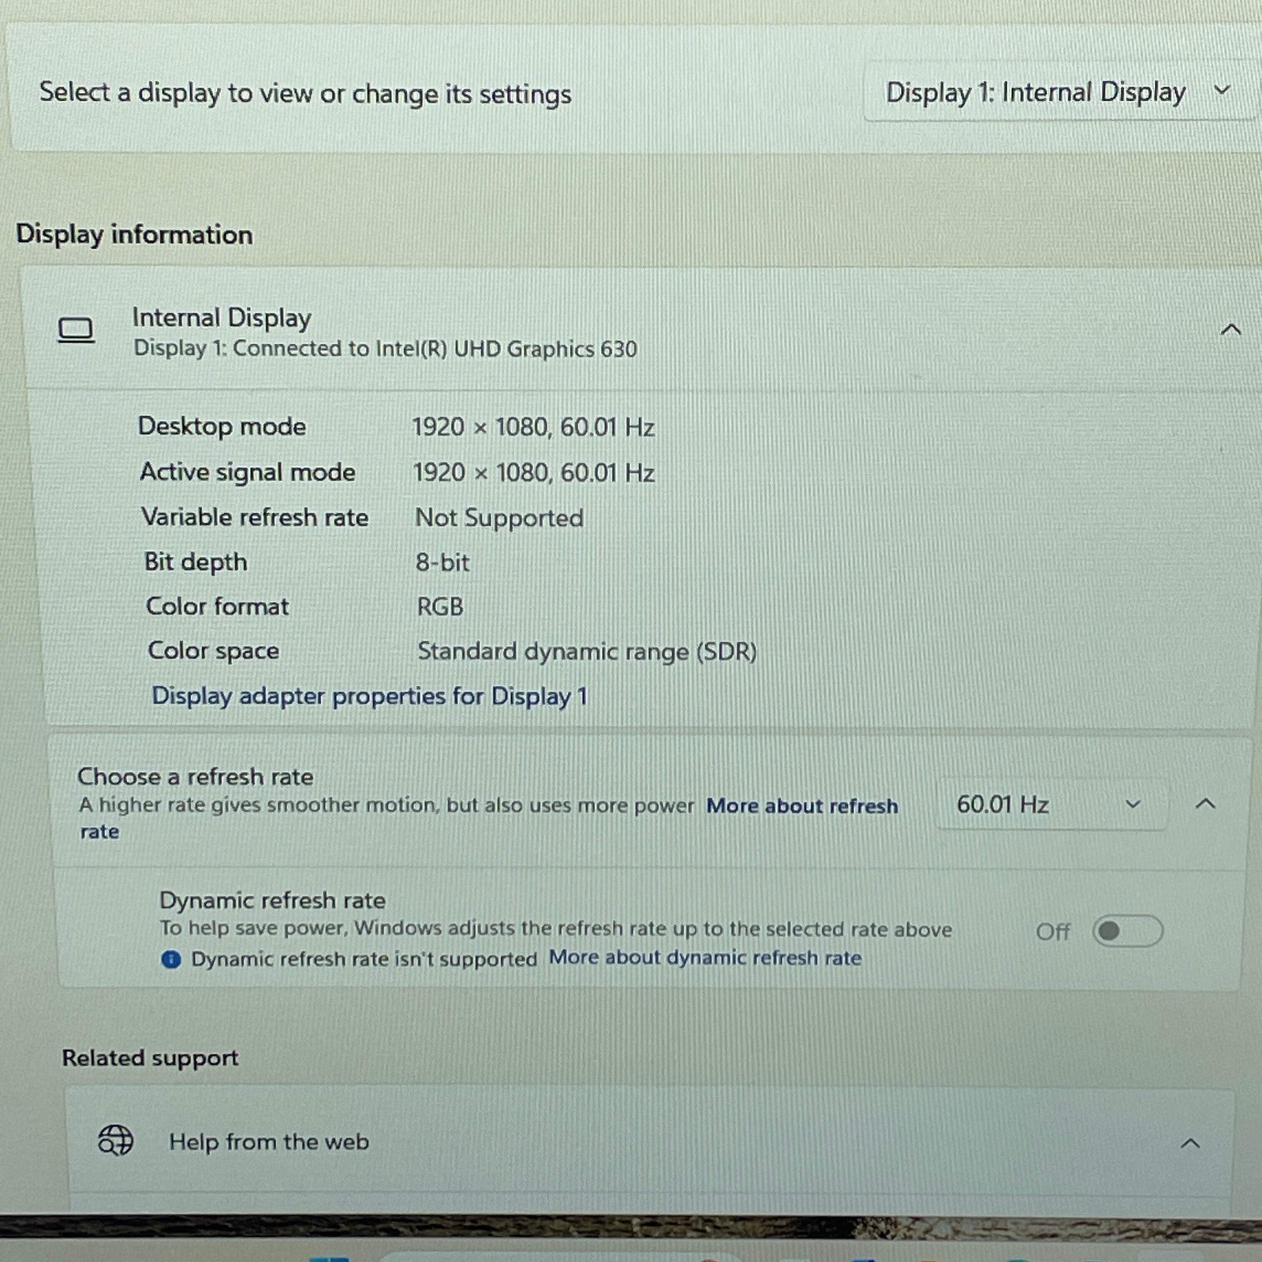
Task: Open Display adapter properties for Display 1
Action: tap(370, 696)
